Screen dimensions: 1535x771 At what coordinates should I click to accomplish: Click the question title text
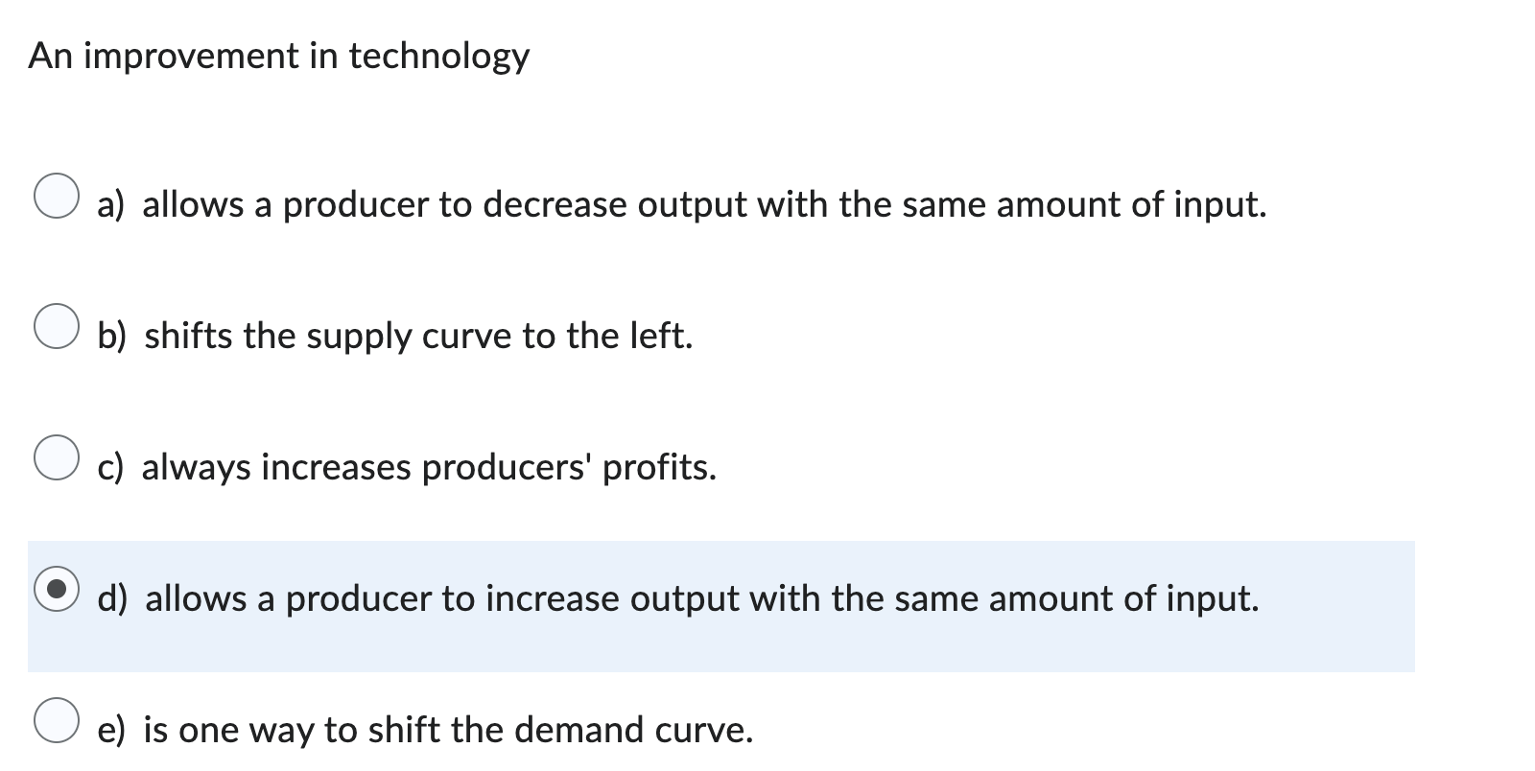(x=278, y=57)
